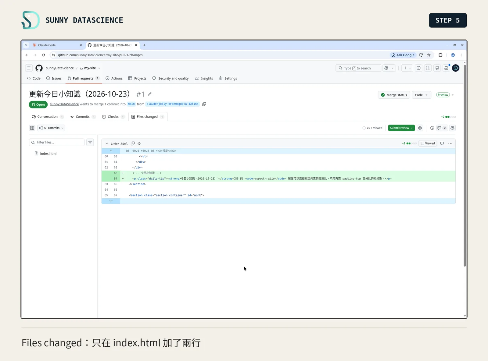Switch to the Conversation tab
Image resolution: width=488 pixels, height=361 pixels.
click(x=48, y=117)
